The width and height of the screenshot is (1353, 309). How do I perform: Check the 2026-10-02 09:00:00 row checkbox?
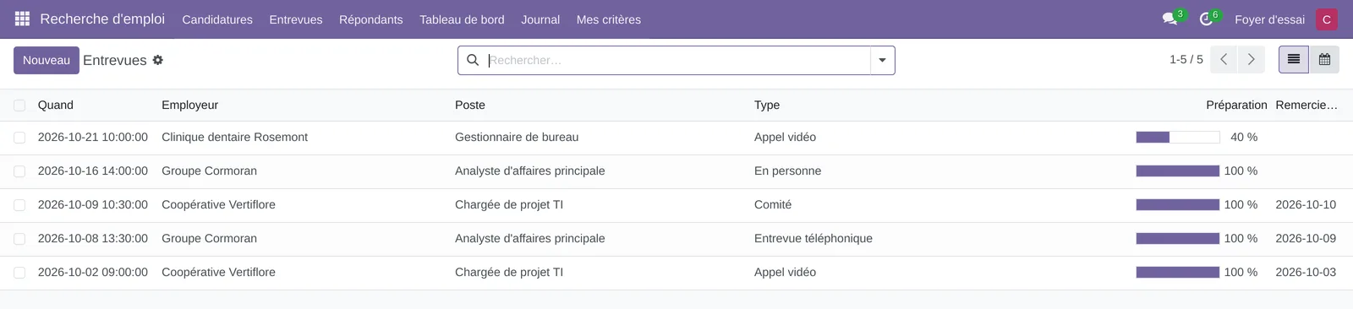[x=19, y=273]
